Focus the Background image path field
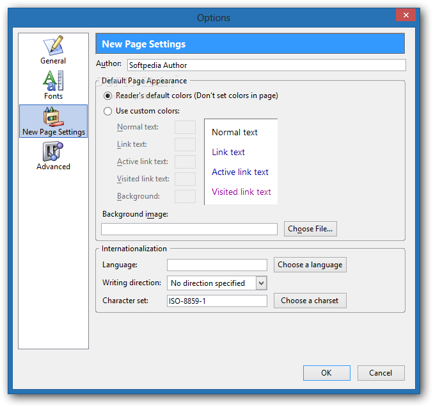This screenshot has height=407, width=433. pyautogui.click(x=189, y=229)
